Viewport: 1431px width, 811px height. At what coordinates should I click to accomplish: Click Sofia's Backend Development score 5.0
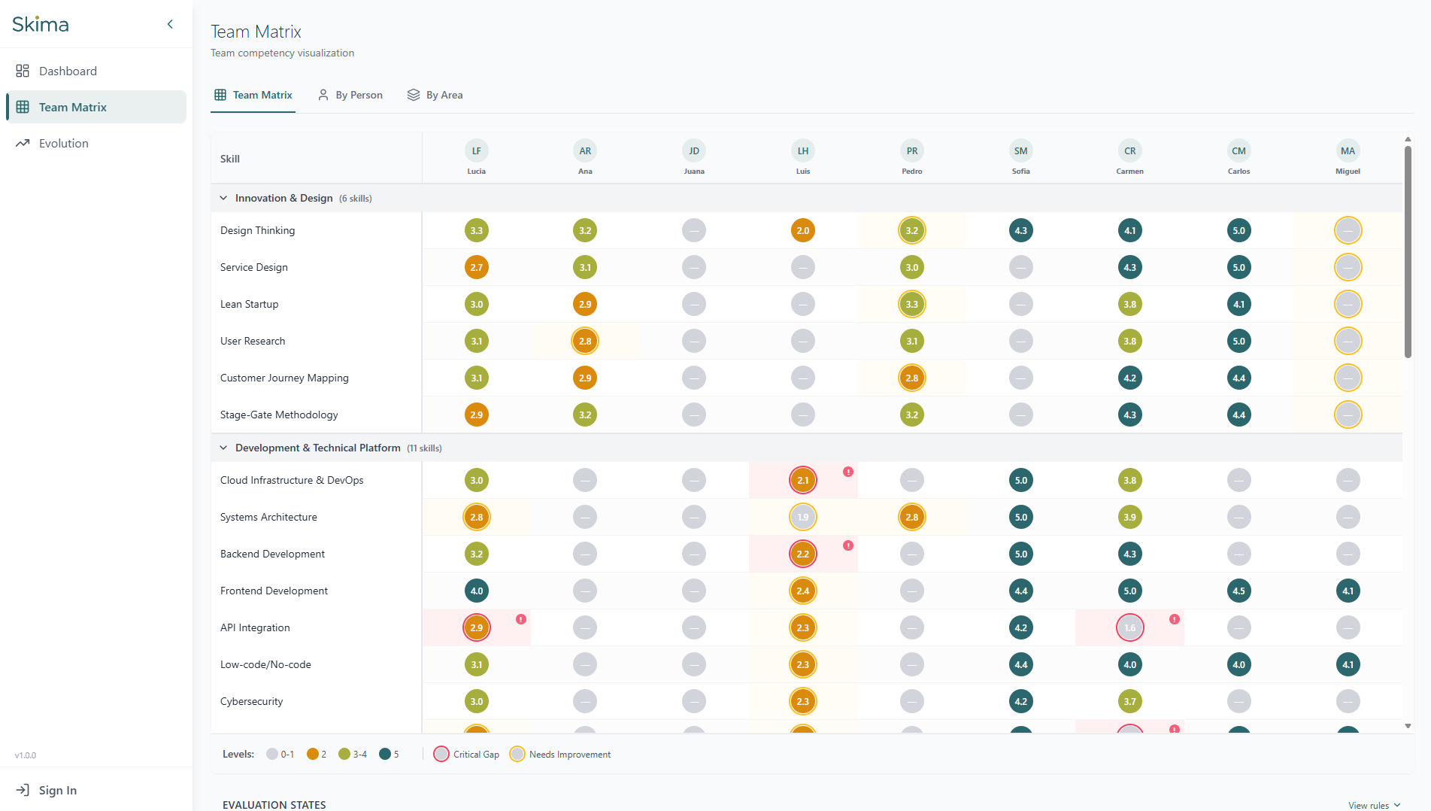pyautogui.click(x=1021, y=554)
